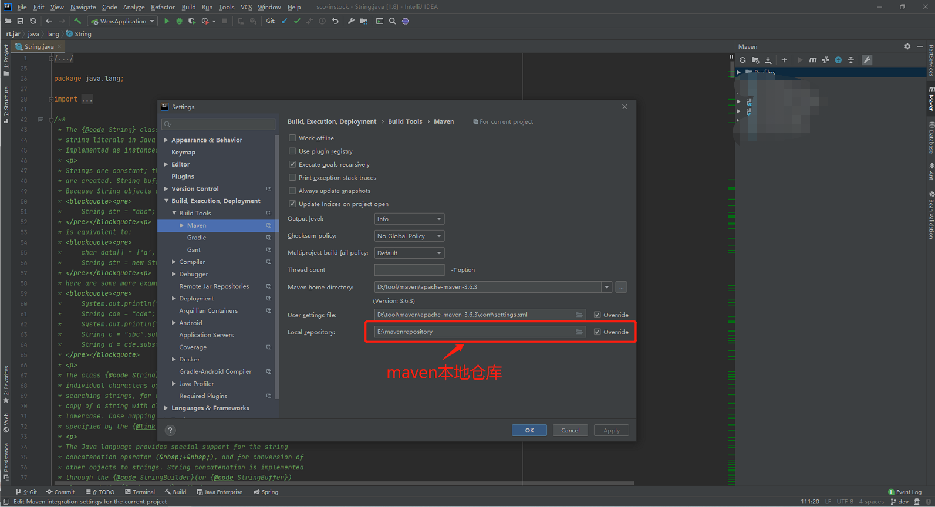Image resolution: width=935 pixels, height=507 pixels.
Task: Toggle Override for User settings file
Action: [597, 315]
